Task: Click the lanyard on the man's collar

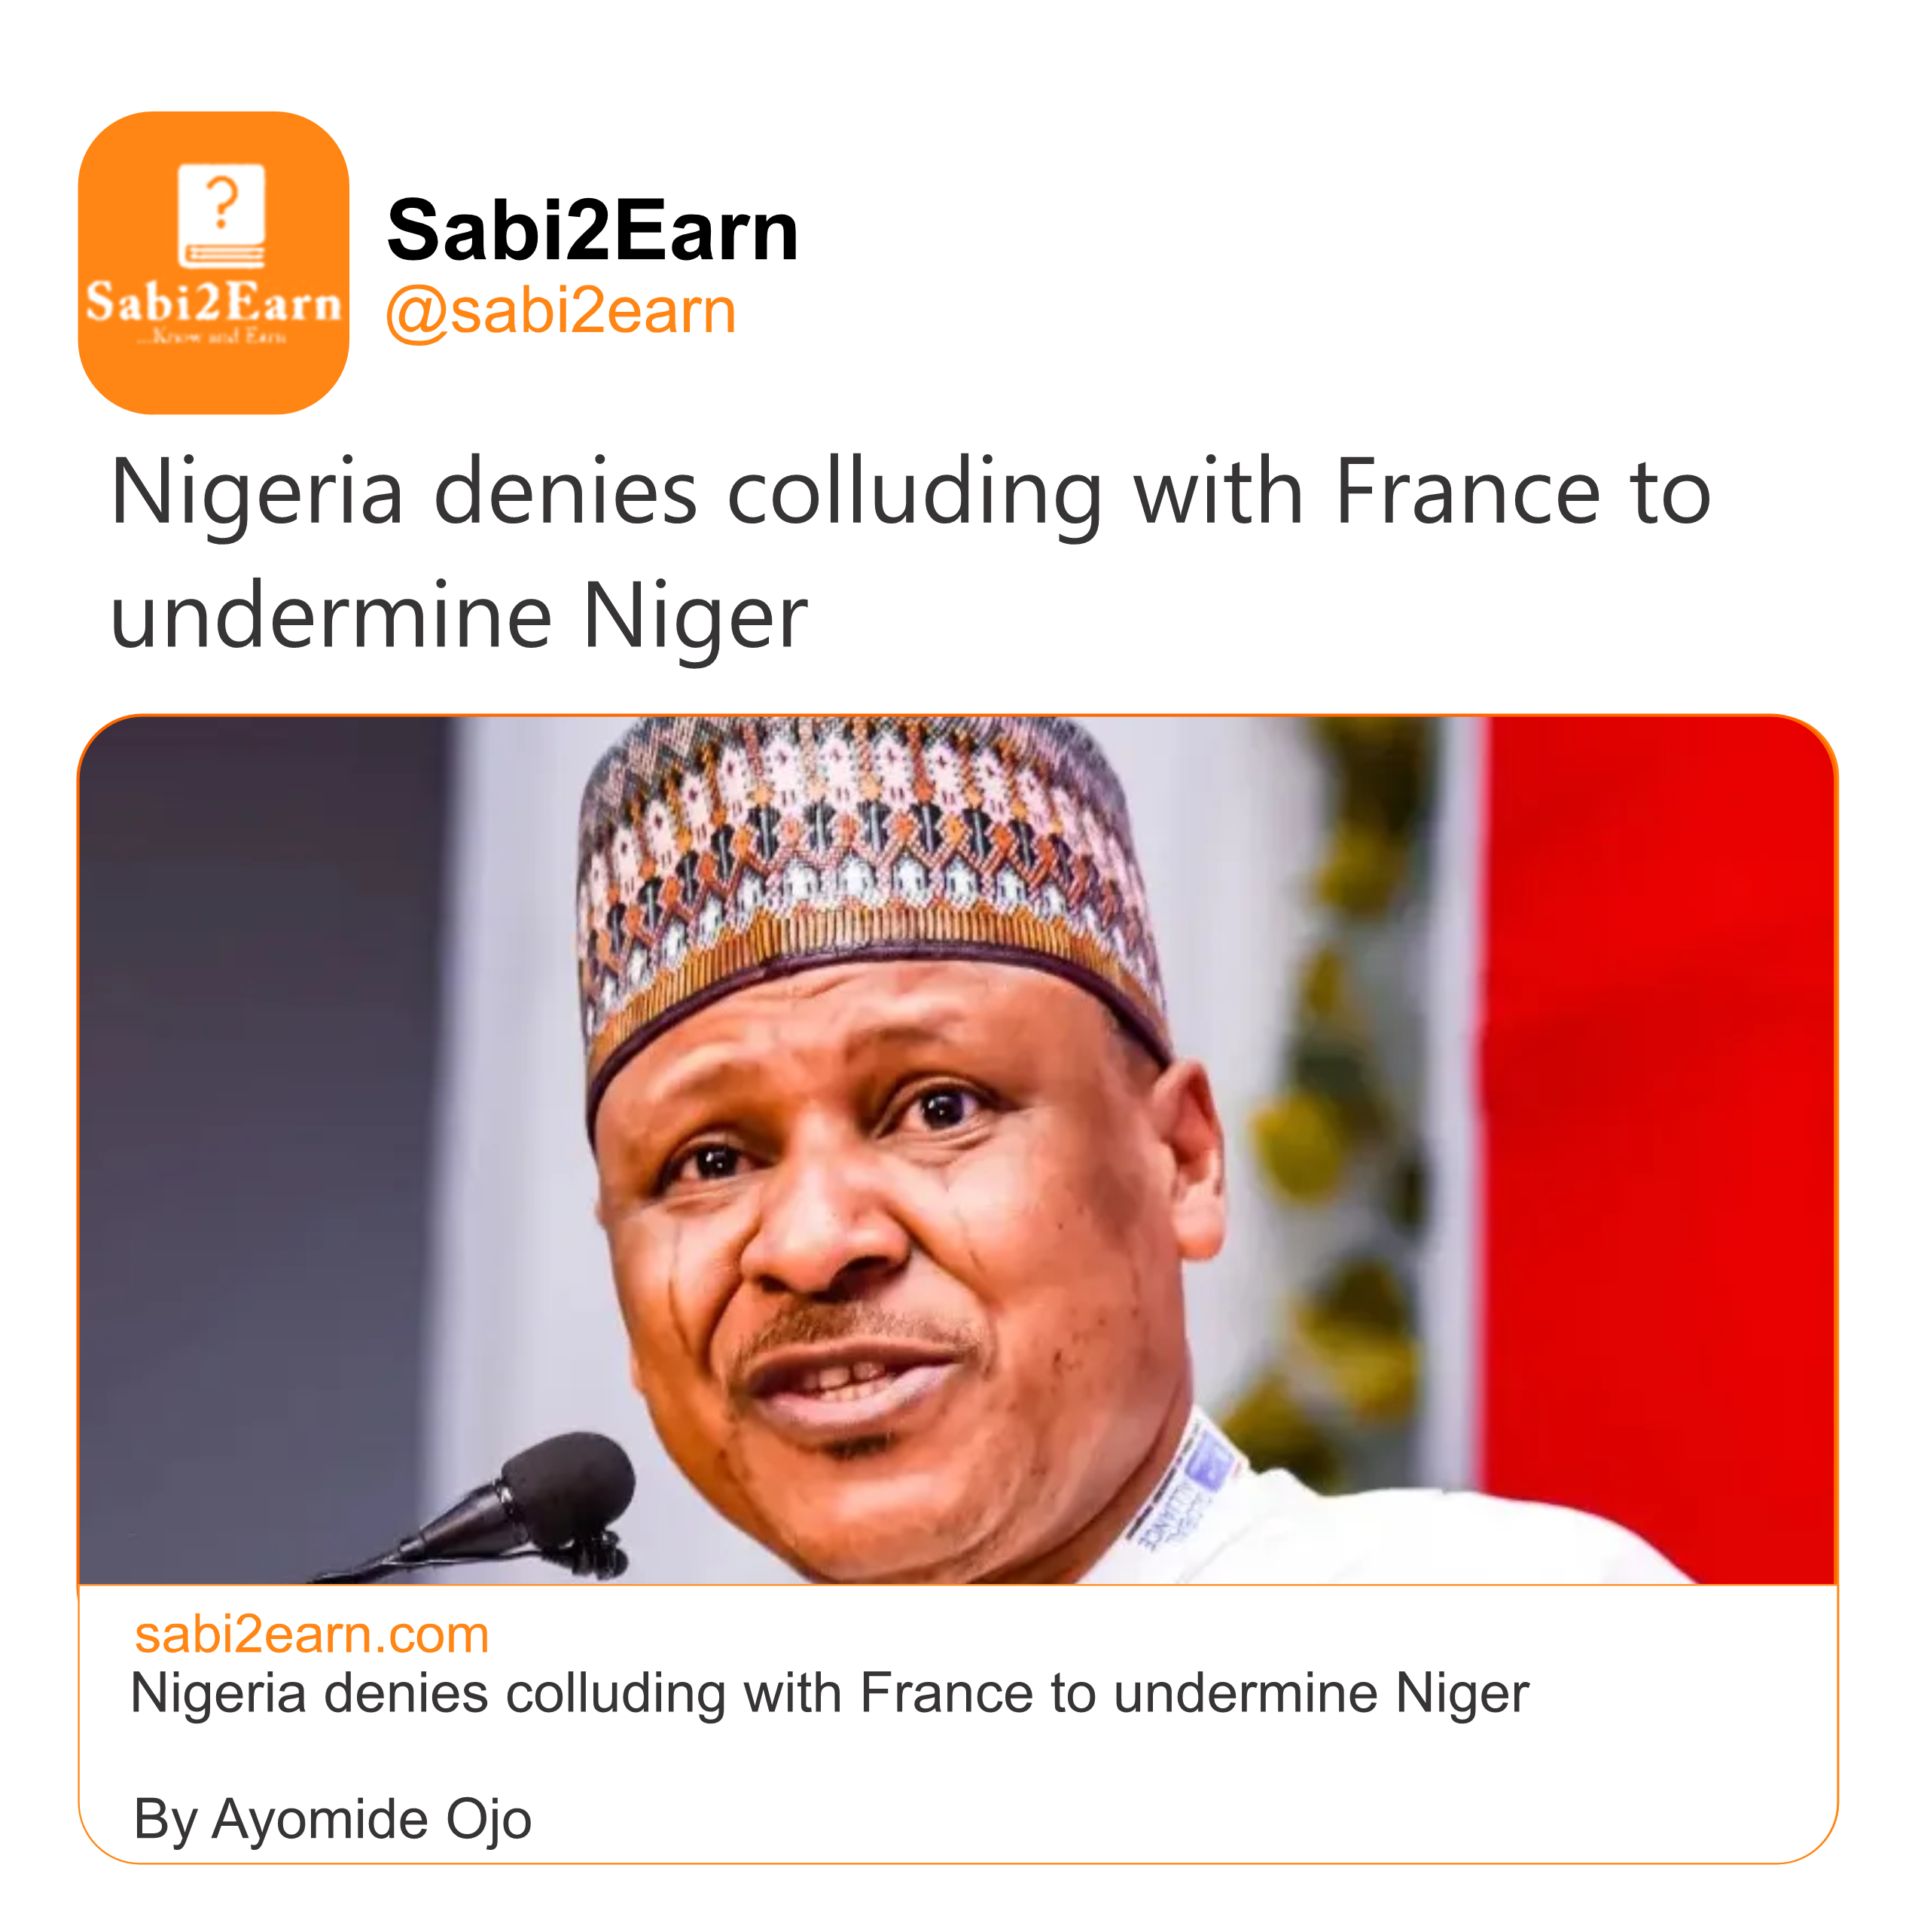Action: coord(1185,1488)
